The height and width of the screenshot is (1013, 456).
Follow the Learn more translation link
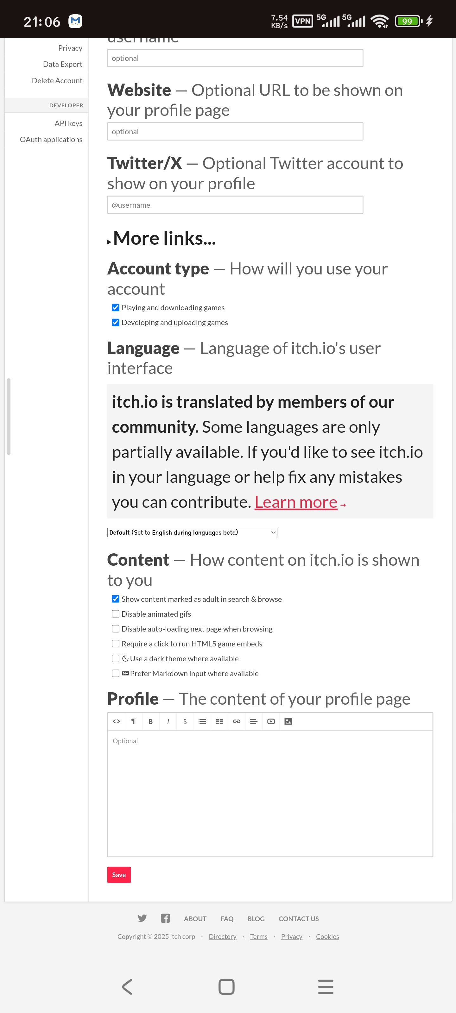click(x=296, y=502)
